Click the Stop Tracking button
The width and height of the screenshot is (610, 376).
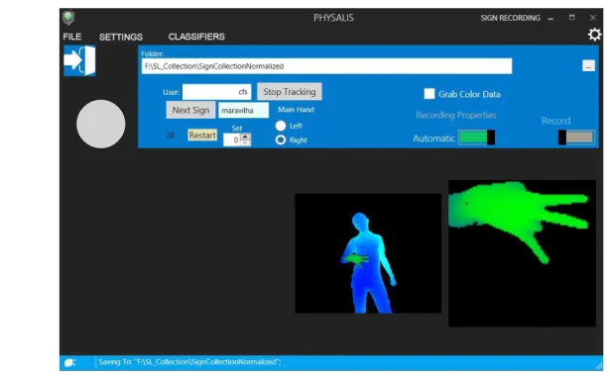coord(290,92)
